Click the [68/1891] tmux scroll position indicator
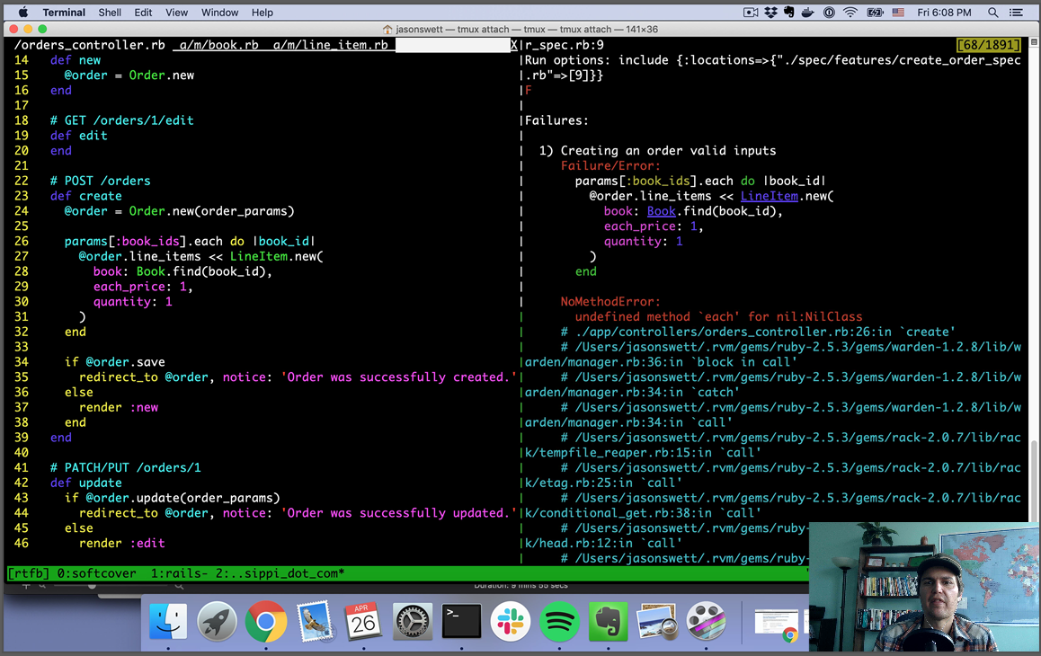The width and height of the screenshot is (1041, 656). (x=988, y=45)
